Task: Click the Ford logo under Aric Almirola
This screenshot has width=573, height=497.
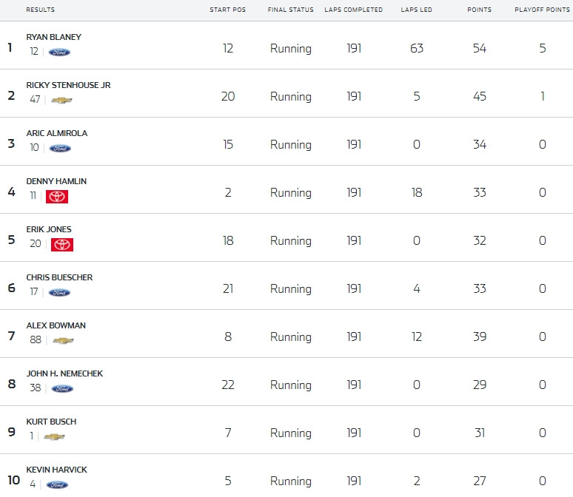Action: 60,148
